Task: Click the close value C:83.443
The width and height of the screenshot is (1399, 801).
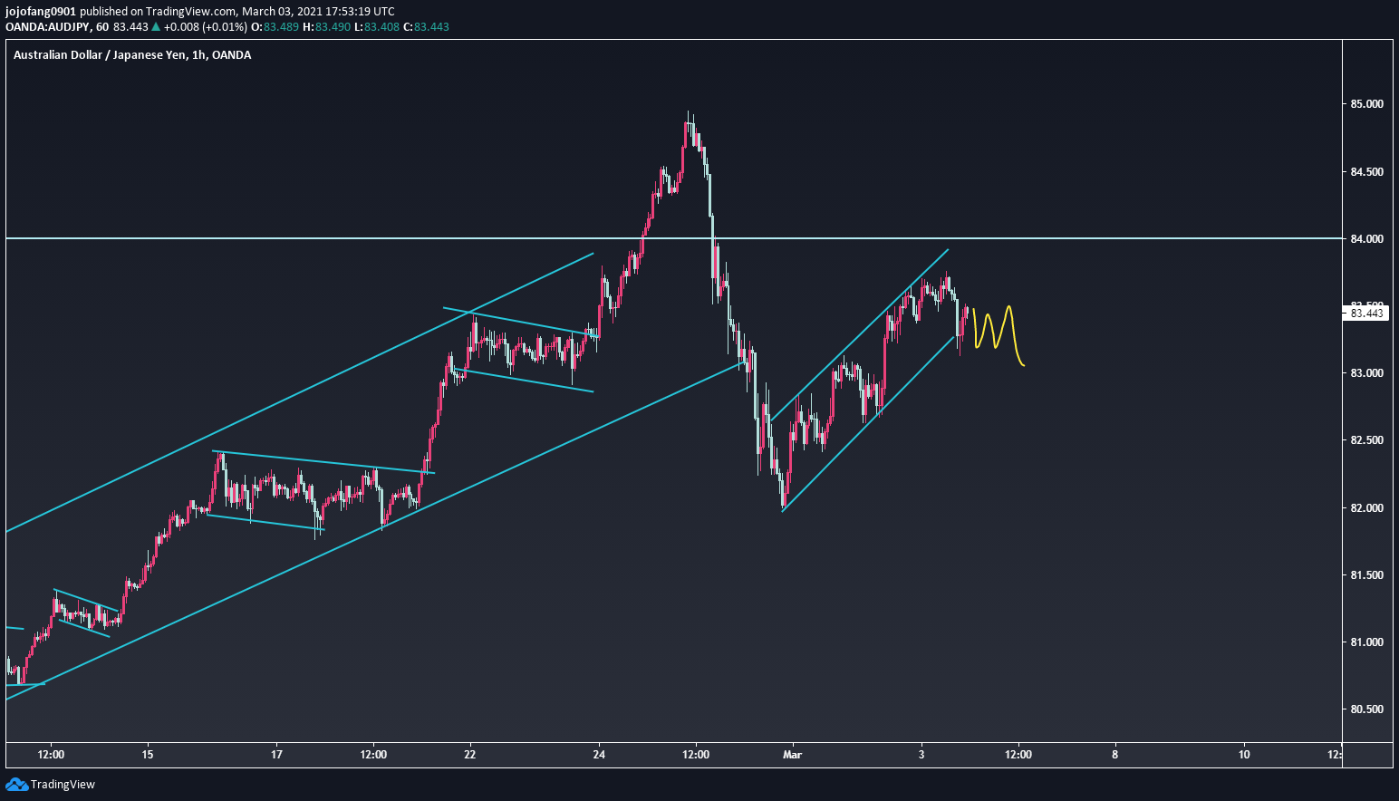Action: coord(426,27)
